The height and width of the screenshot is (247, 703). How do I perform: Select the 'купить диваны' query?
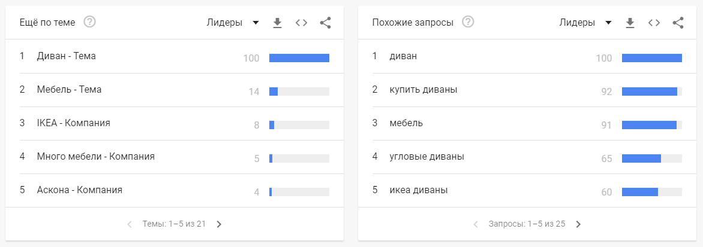point(423,90)
